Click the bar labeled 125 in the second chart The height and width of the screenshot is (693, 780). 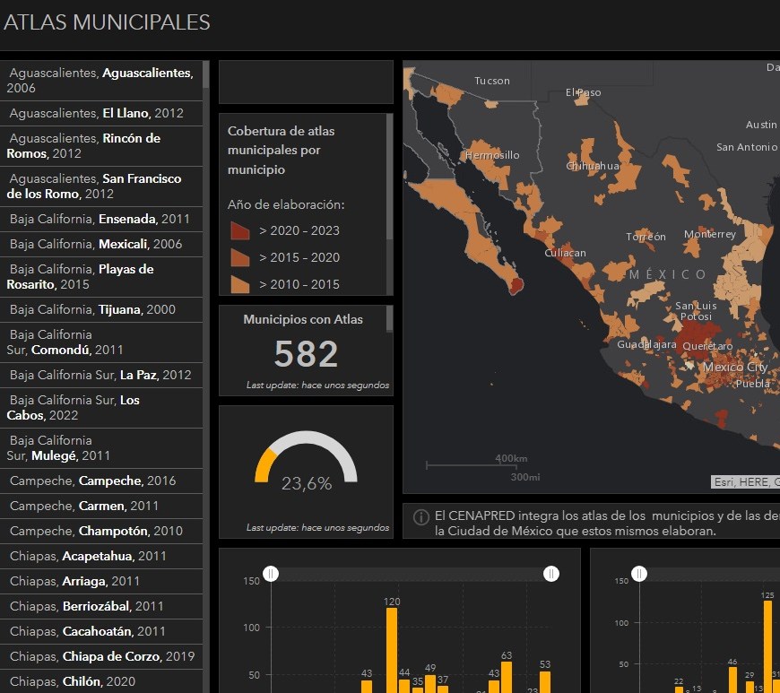[767, 645]
